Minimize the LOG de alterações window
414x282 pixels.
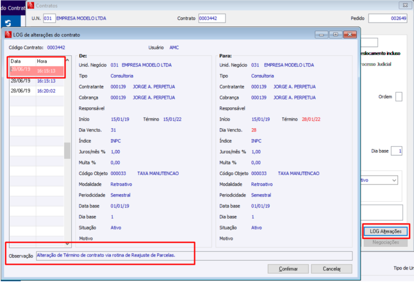click(321, 35)
